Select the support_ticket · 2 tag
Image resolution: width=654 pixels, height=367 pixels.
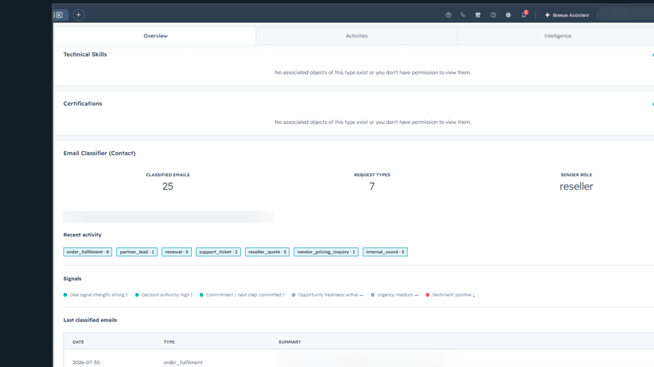click(218, 252)
